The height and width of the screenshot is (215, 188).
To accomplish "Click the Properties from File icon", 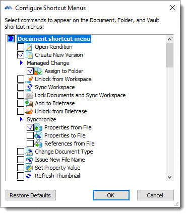I will point(38,127).
